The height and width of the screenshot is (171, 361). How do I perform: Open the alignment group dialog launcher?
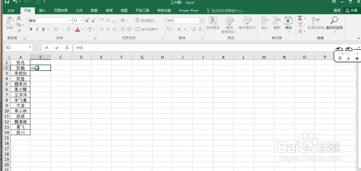(x=162, y=38)
